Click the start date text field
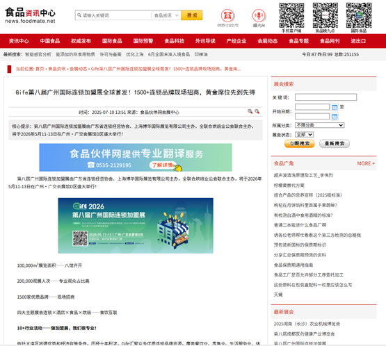 312,107
